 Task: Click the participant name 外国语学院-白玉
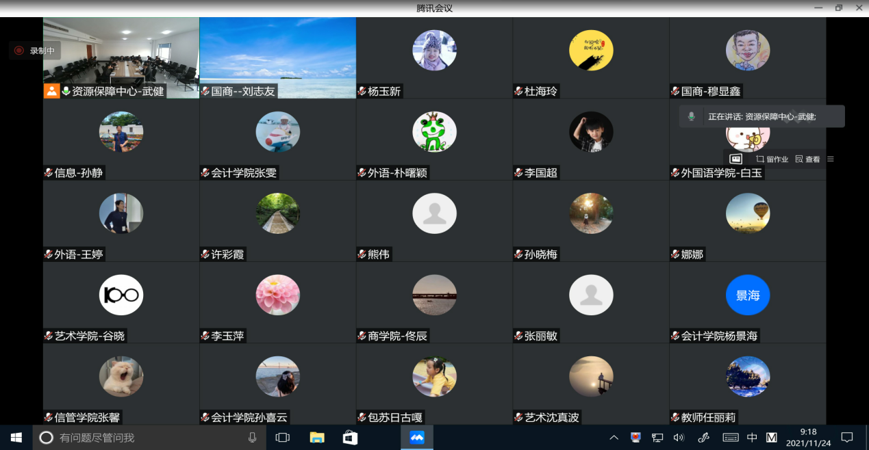click(721, 173)
